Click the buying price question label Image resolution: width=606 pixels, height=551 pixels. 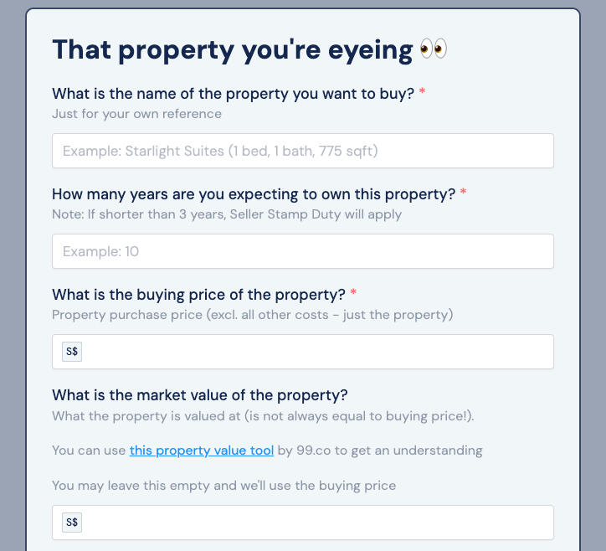click(198, 295)
